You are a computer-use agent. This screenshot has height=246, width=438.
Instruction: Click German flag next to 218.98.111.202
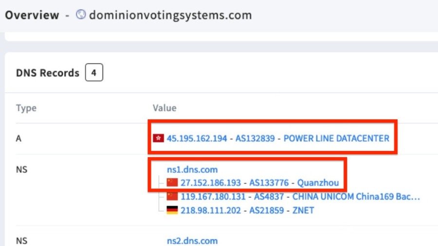tap(172, 210)
